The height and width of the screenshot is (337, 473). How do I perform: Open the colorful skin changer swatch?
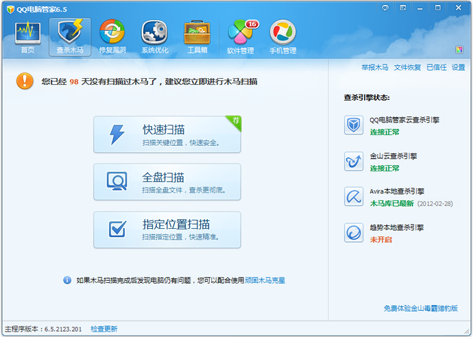coord(459,49)
